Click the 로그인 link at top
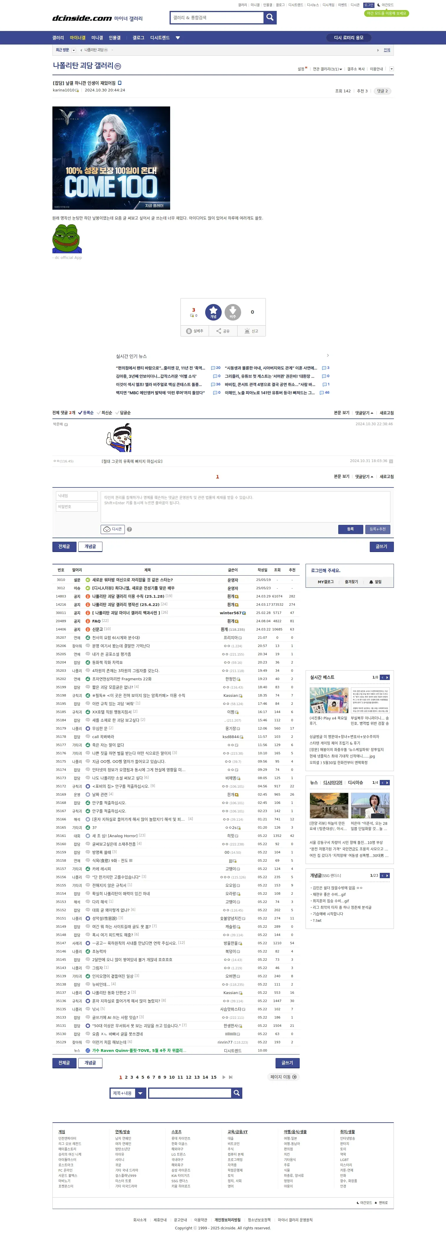The image size is (446, 1245). [x=369, y=5]
